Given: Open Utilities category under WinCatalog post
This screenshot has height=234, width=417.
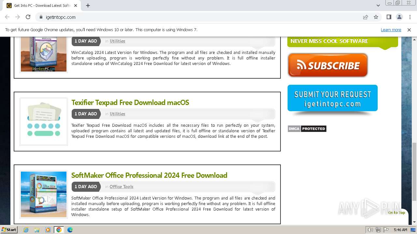Looking at the screenshot, I should [117, 41].
